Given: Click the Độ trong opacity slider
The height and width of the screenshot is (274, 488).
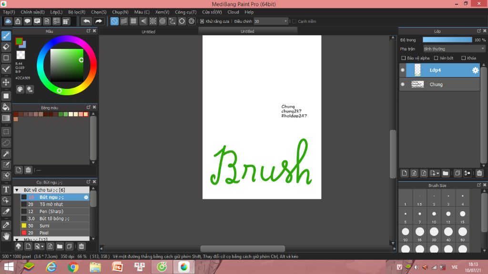Looking at the screenshot, I should click(447, 40).
